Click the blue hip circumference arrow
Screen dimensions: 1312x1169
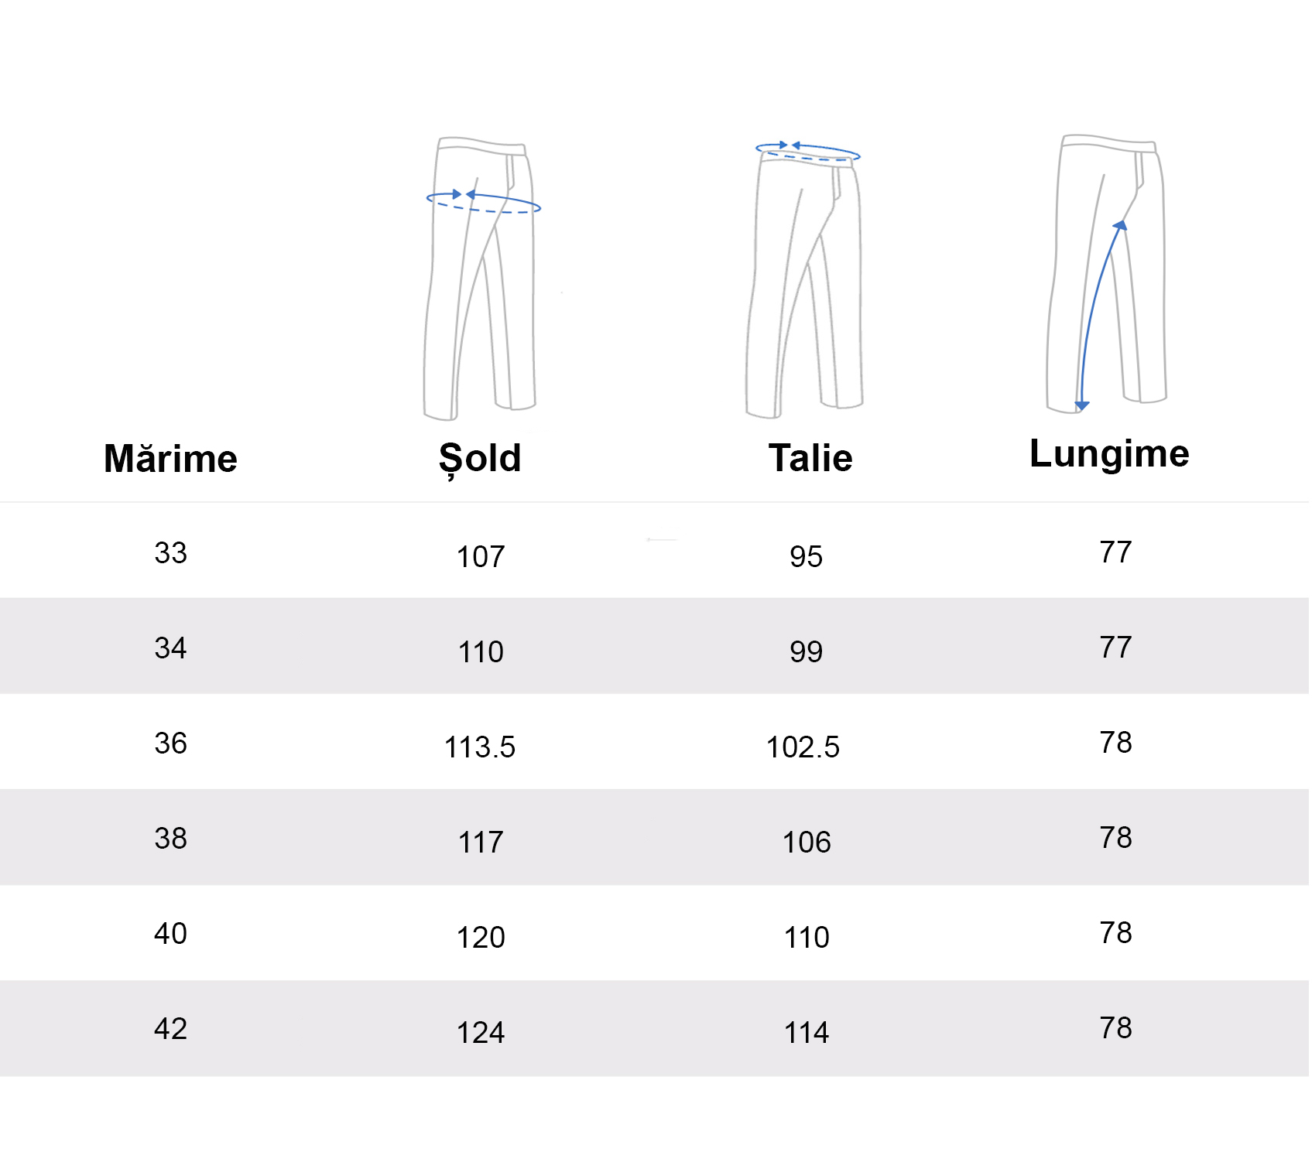pyautogui.click(x=484, y=202)
